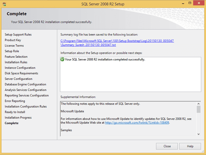Select the Reporting Services Configuration step
Image resolution: width=206 pixels, height=155 pixels.
(27, 95)
